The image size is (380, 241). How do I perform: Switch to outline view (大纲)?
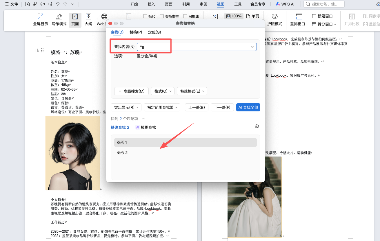pyautogui.click(x=88, y=20)
